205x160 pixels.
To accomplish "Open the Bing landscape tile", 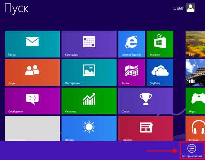I will [x=195, y=44].
